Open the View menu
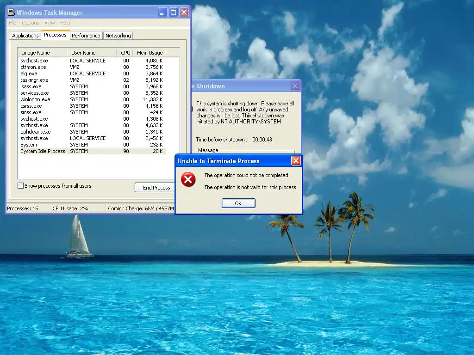 50,23
